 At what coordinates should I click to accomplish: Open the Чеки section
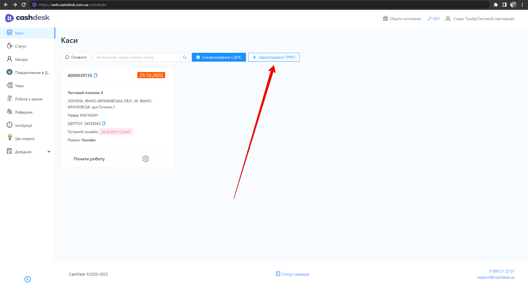(19, 86)
